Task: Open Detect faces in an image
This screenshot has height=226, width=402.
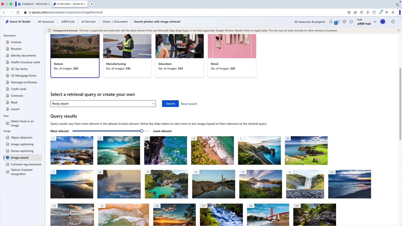Action: point(22,123)
